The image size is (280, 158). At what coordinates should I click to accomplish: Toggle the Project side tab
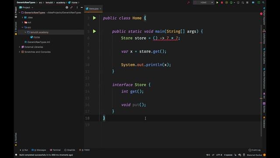16,12
